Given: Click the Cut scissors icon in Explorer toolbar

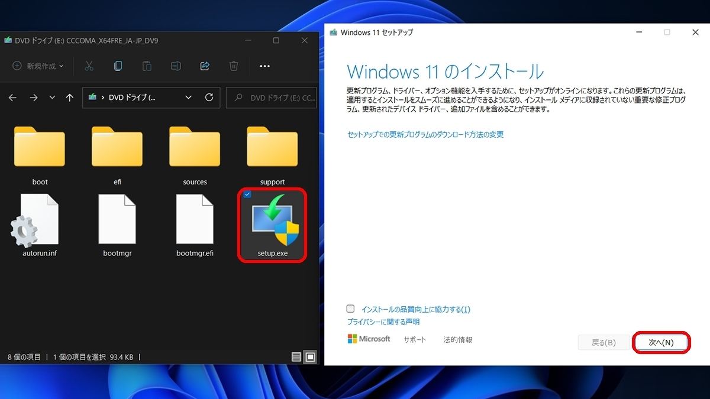Looking at the screenshot, I should [x=89, y=66].
